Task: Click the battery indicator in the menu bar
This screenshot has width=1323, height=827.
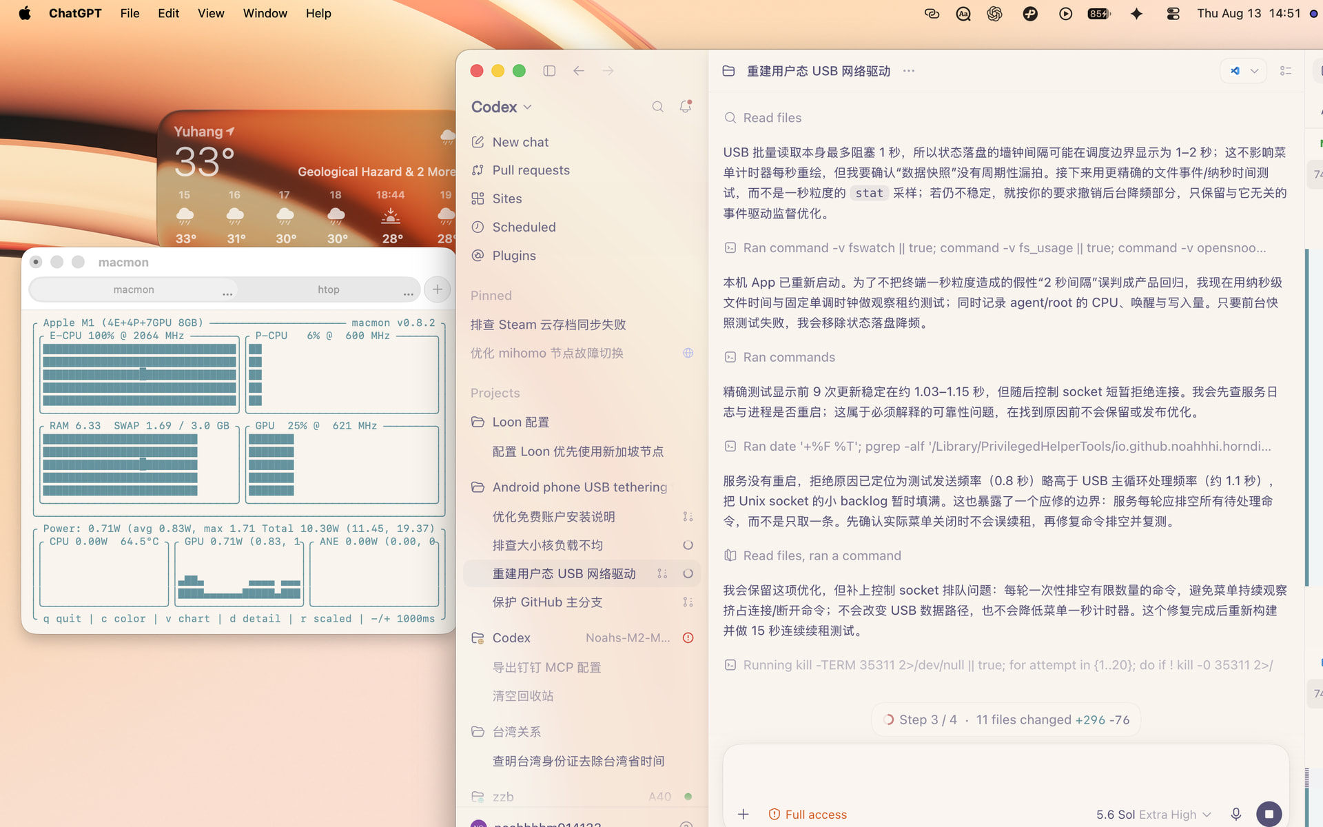Action: 1099,13
